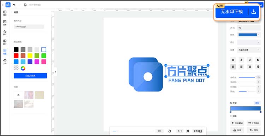265x136 pixels.
Task: Click the download arrow icon on VIP button
Action: tap(254, 12)
